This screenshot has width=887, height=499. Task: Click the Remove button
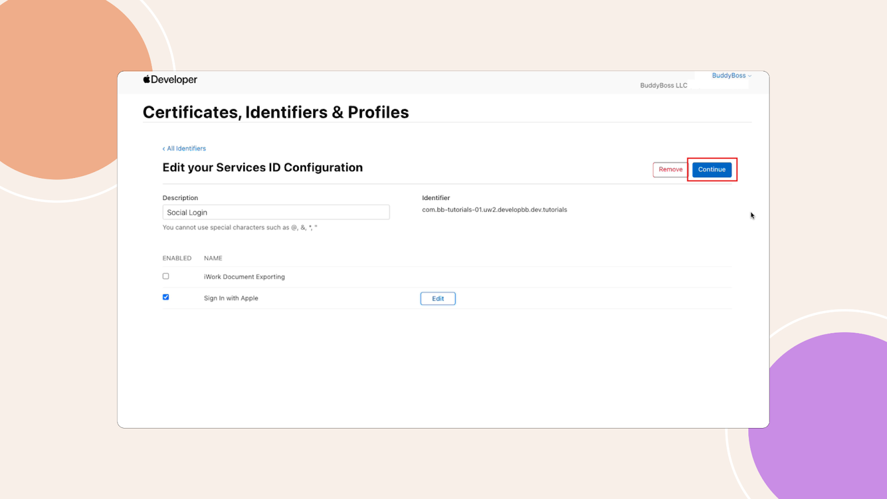(x=670, y=170)
